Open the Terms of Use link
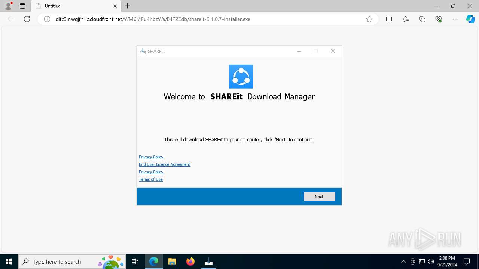 pyautogui.click(x=151, y=179)
